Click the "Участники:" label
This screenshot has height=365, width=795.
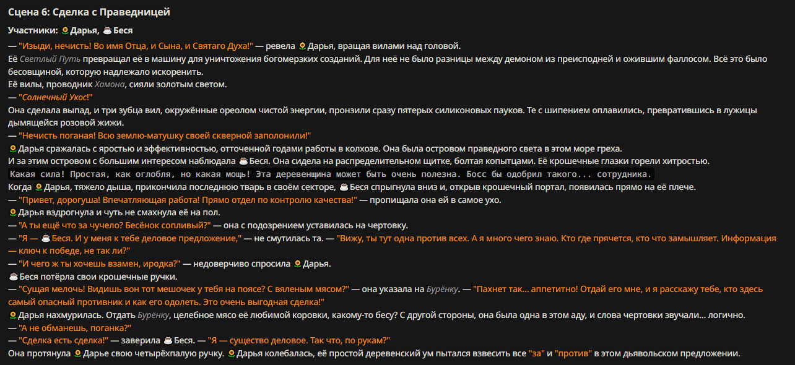33,30
